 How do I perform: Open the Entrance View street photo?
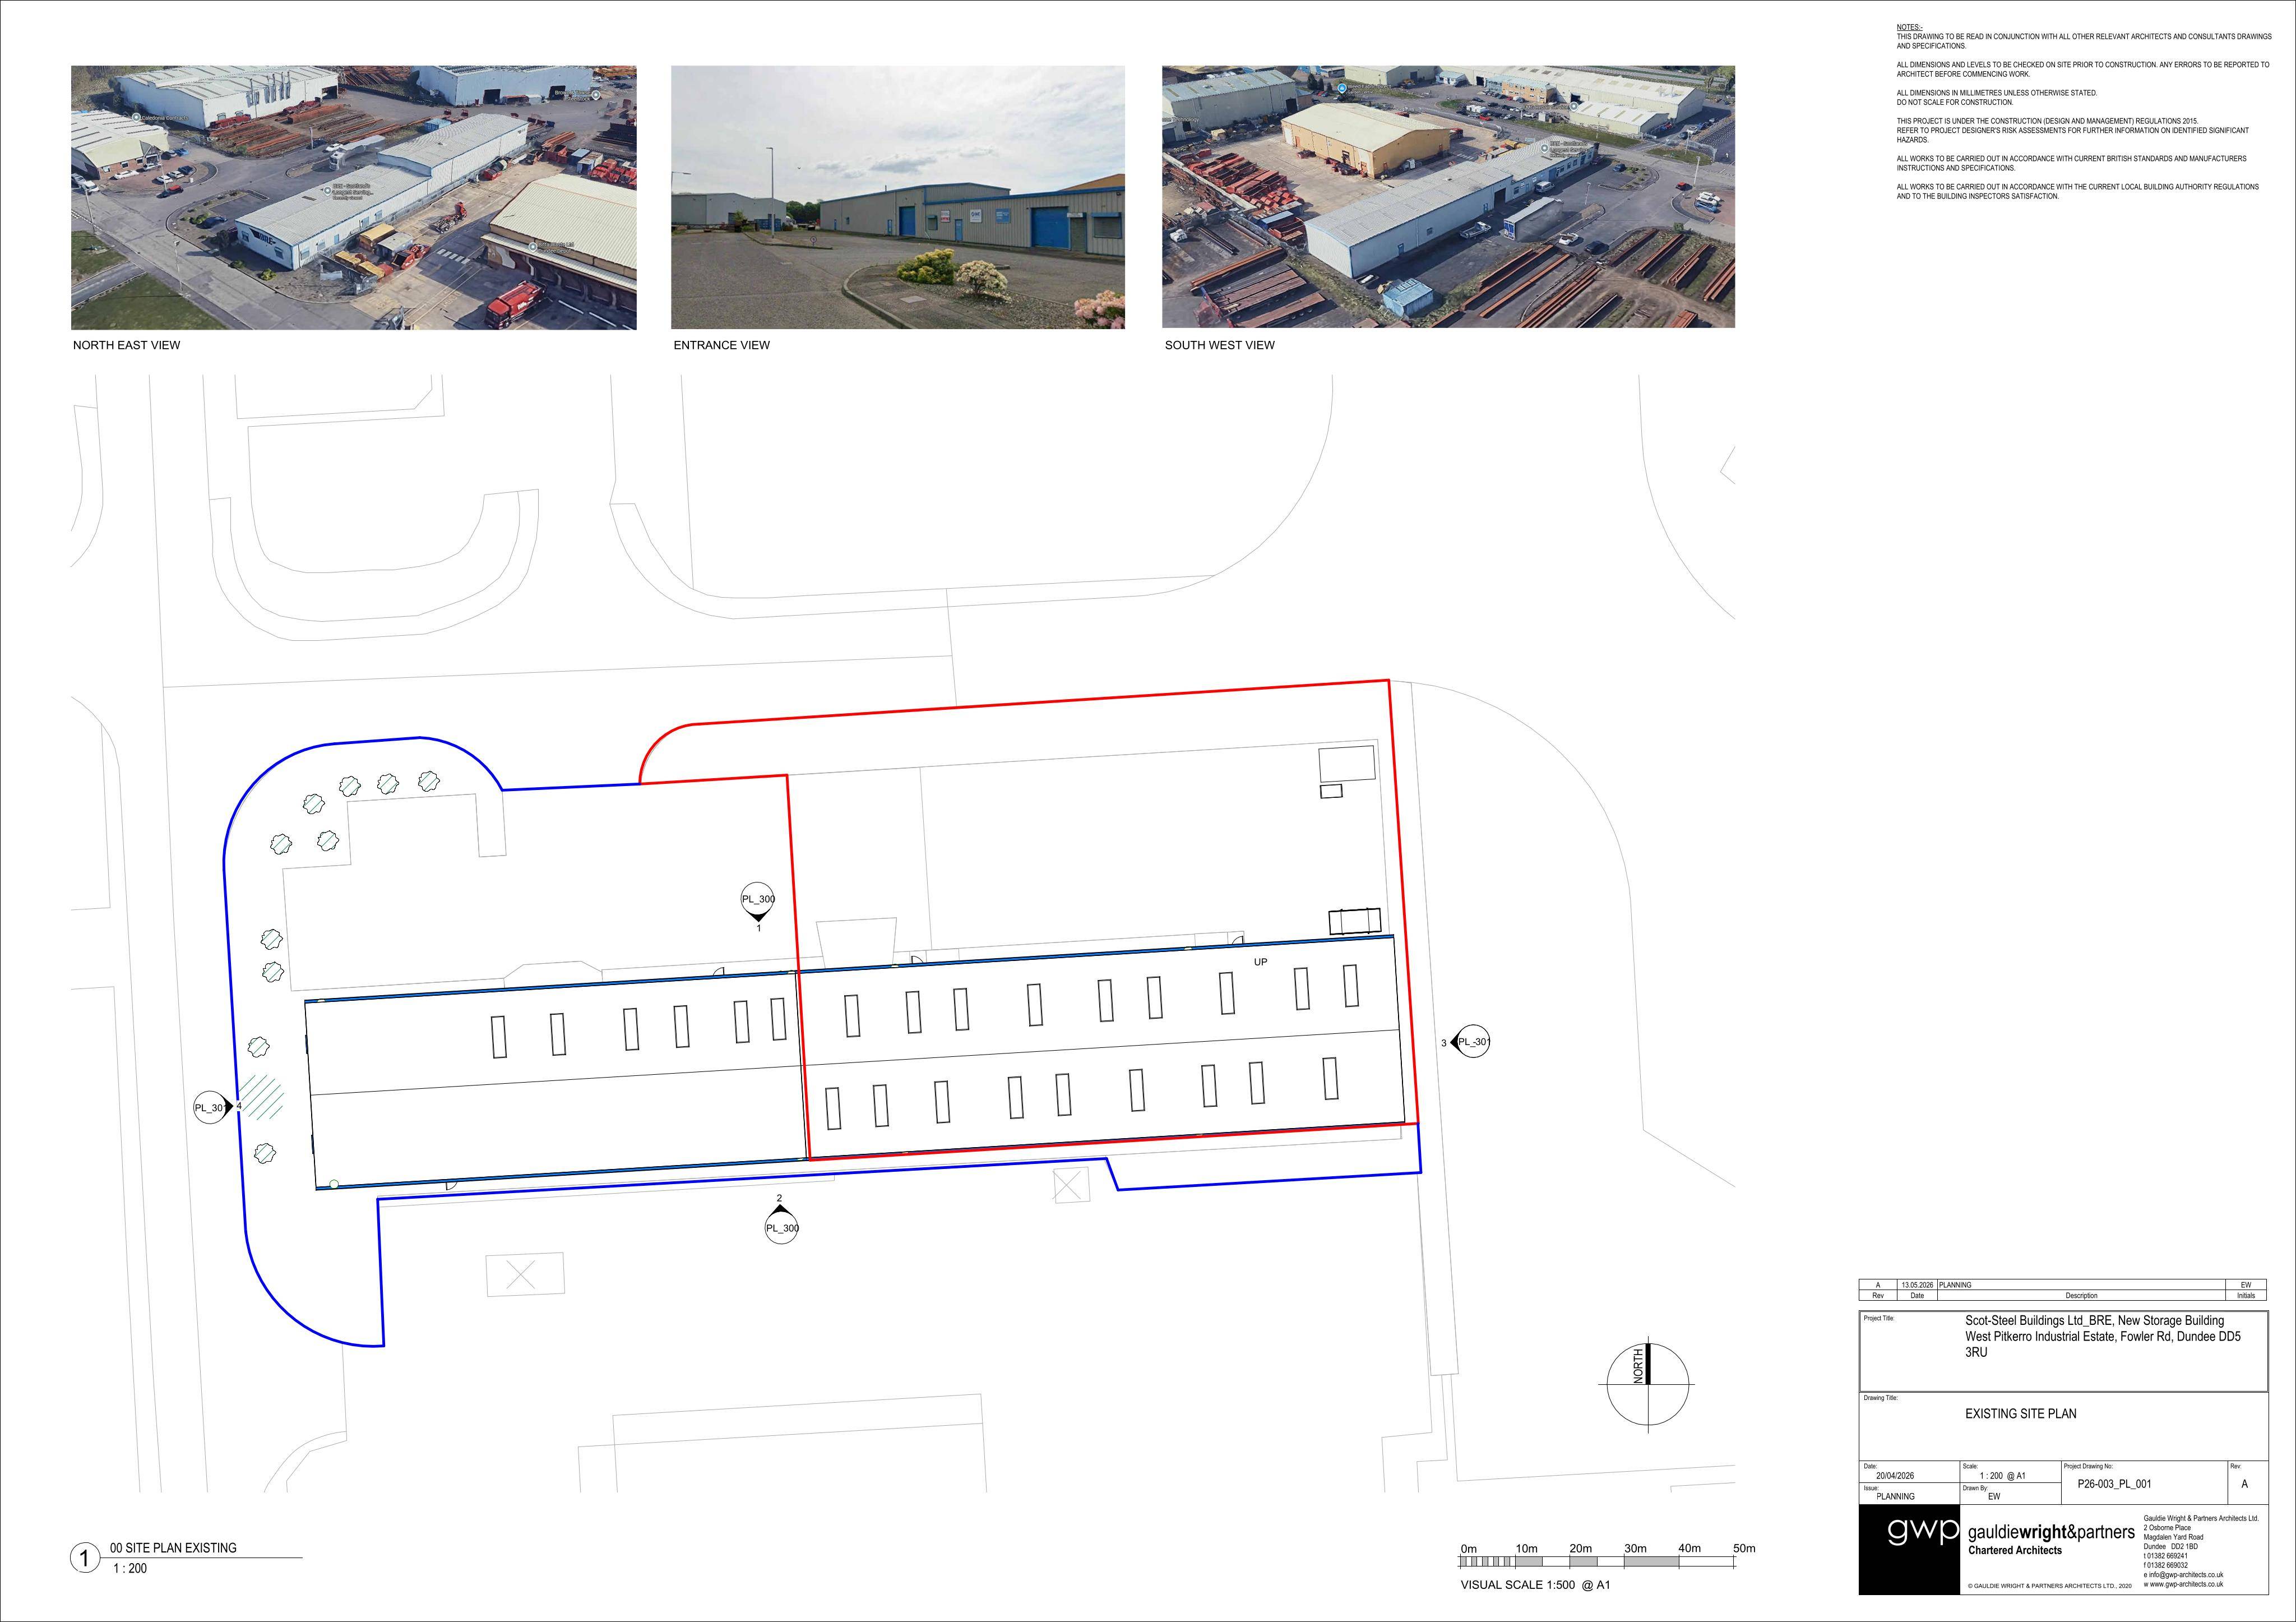coord(897,197)
